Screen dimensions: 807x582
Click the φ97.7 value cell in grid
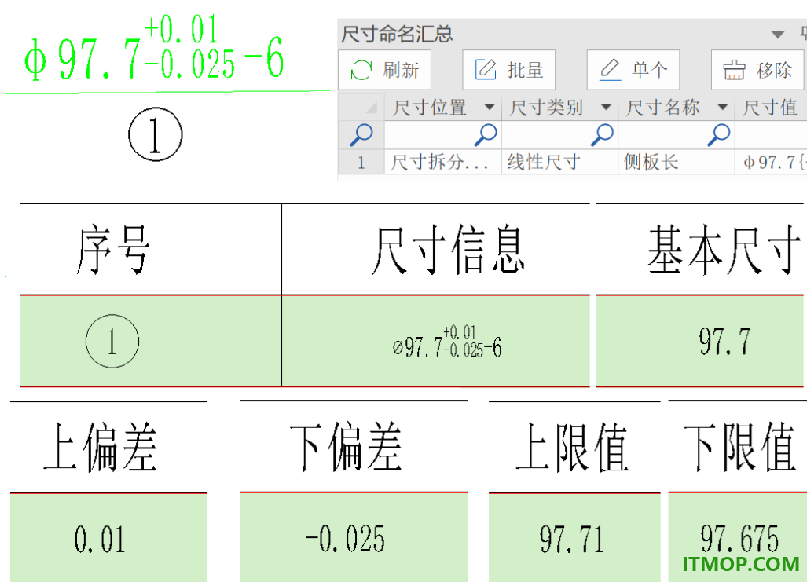tap(771, 163)
